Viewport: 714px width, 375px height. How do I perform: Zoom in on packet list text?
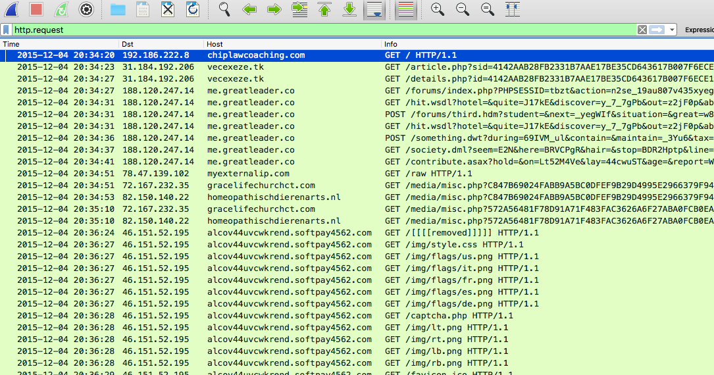click(x=437, y=9)
